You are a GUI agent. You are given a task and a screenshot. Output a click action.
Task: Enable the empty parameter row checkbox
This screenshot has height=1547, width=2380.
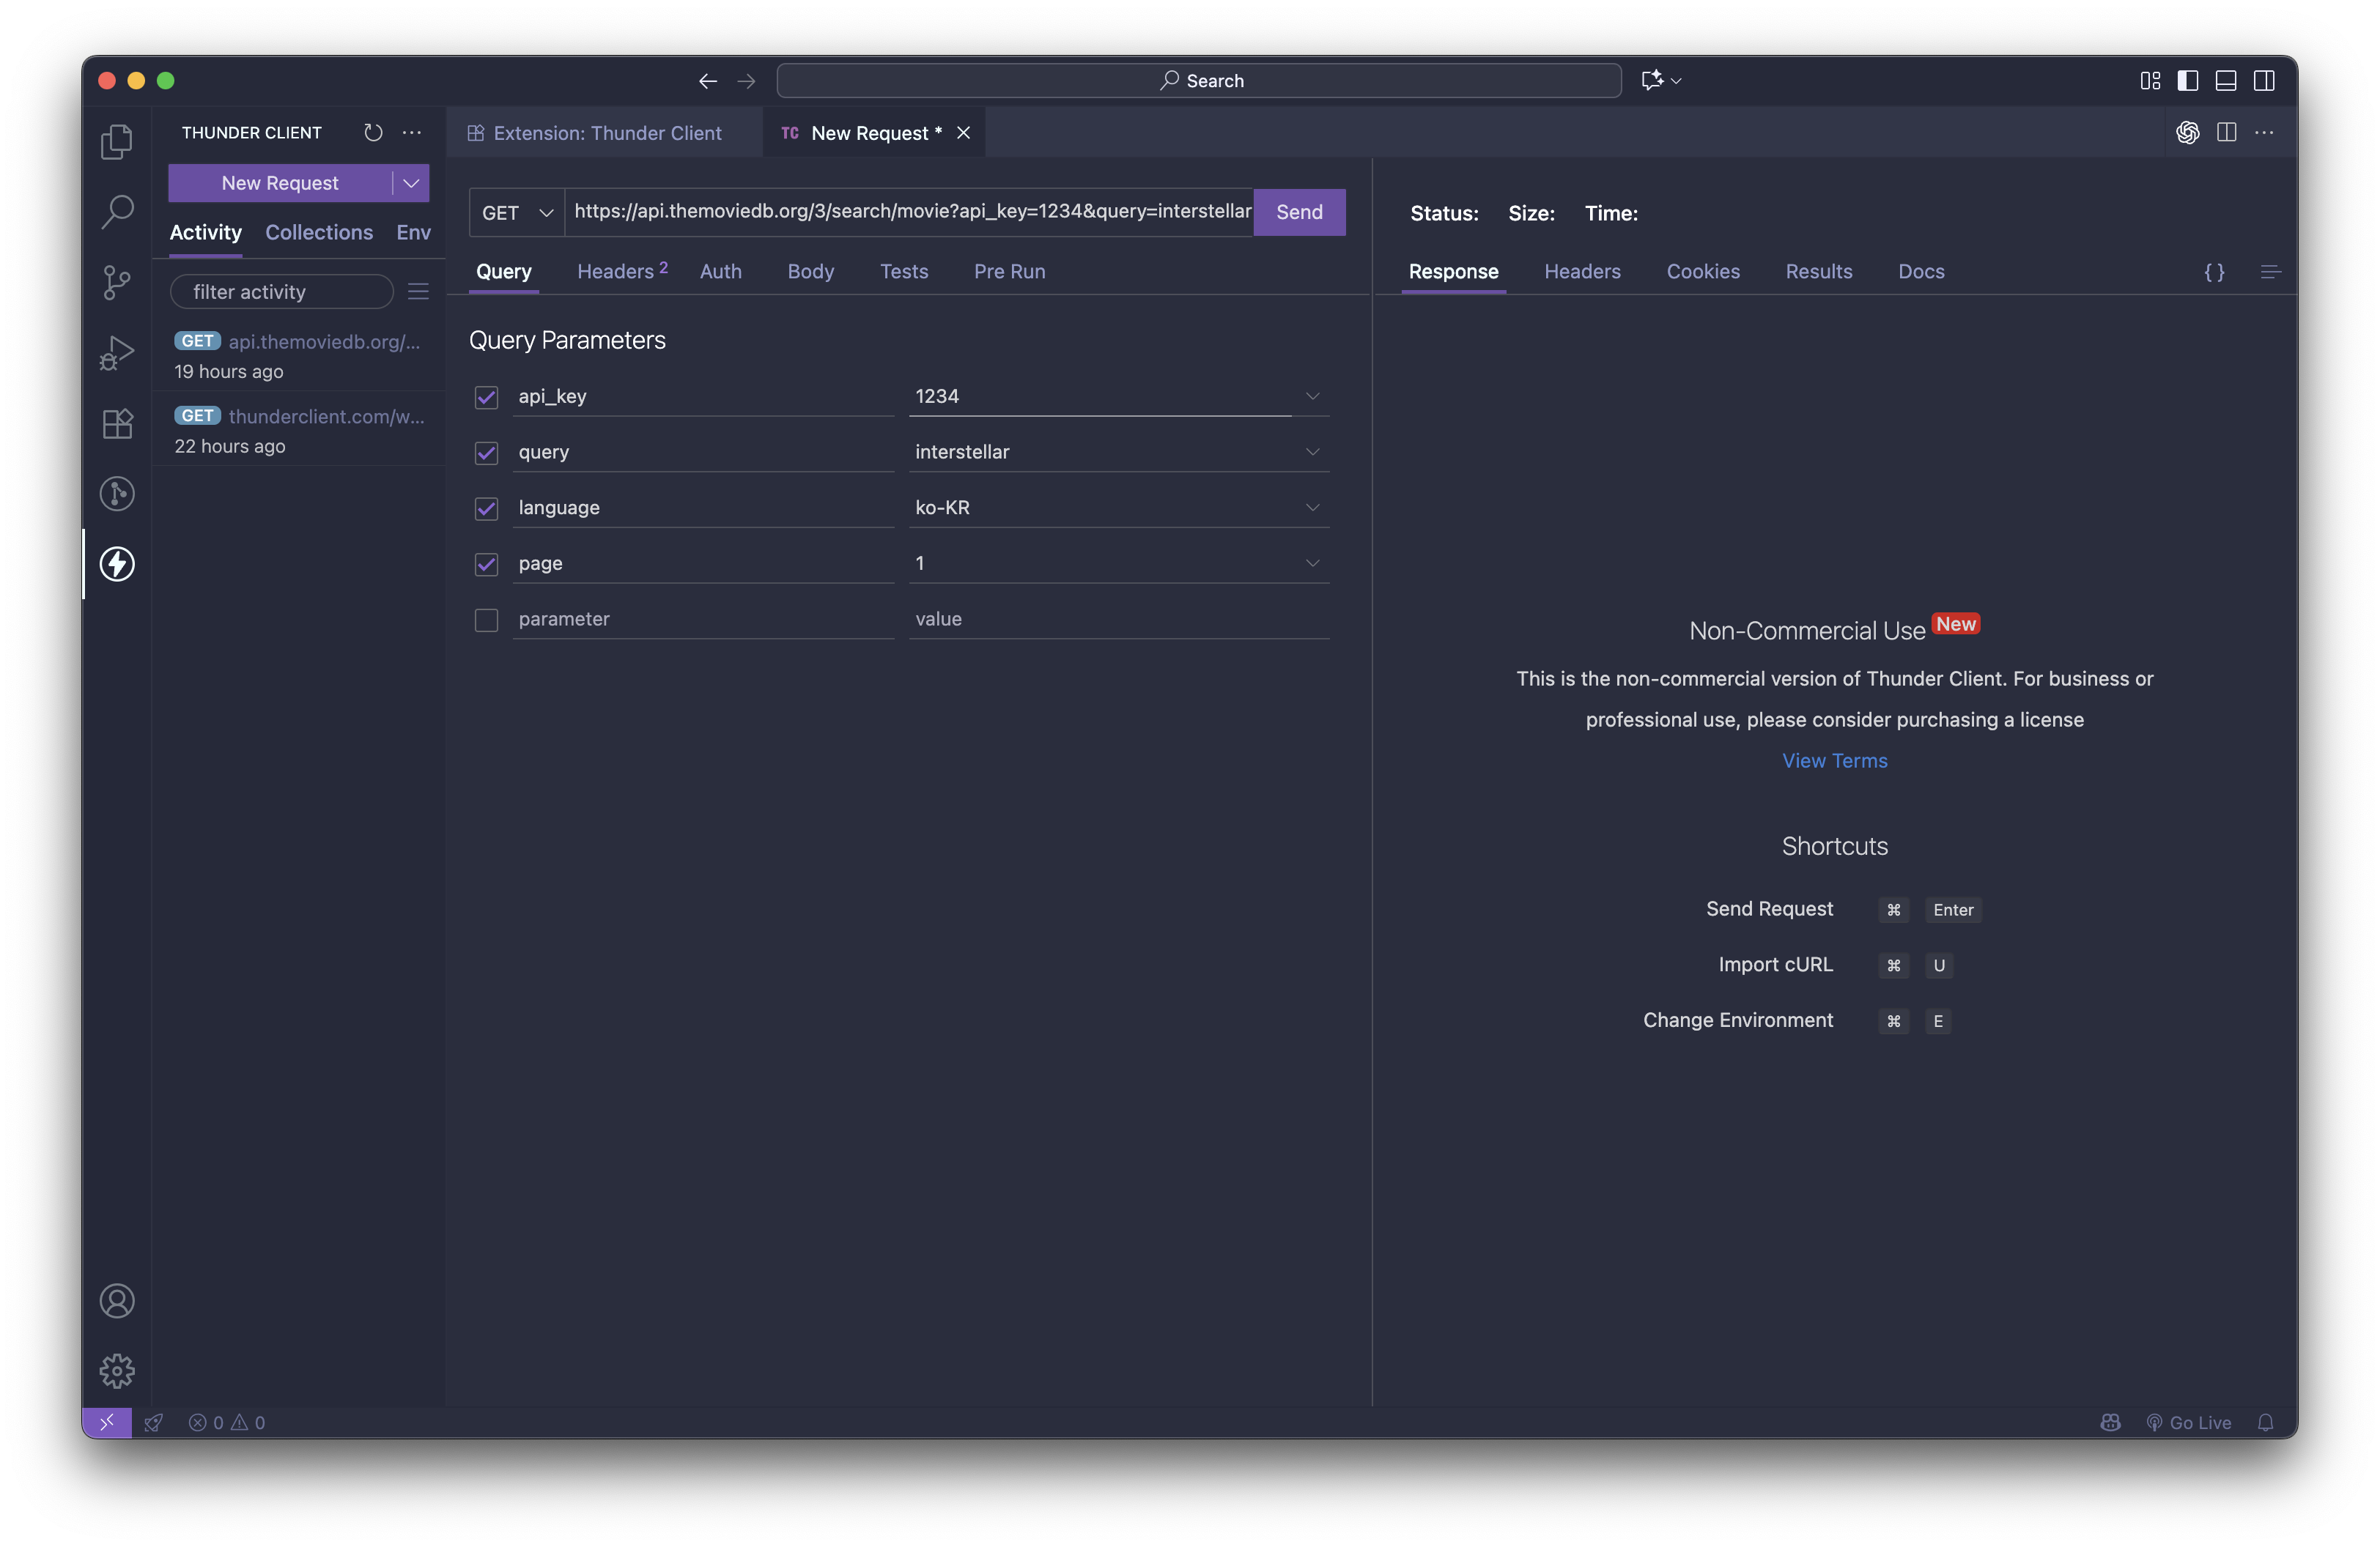tap(486, 620)
